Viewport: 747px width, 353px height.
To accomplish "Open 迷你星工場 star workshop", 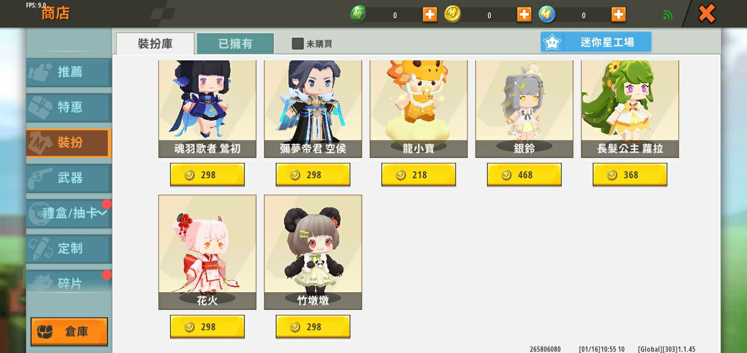I will tap(596, 42).
